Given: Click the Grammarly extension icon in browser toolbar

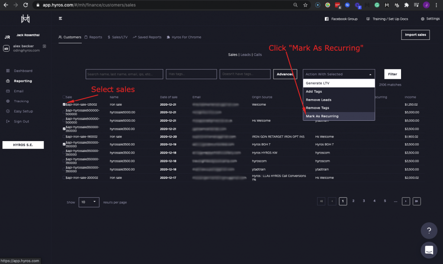Looking at the screenshot, I should point(377,5).
